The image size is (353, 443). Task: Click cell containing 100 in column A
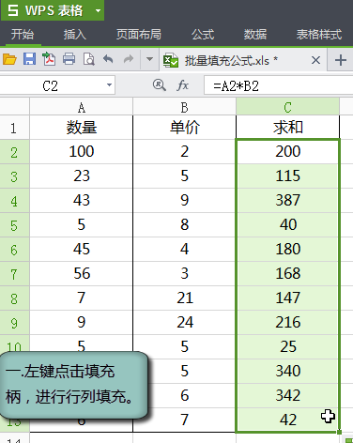82,152
